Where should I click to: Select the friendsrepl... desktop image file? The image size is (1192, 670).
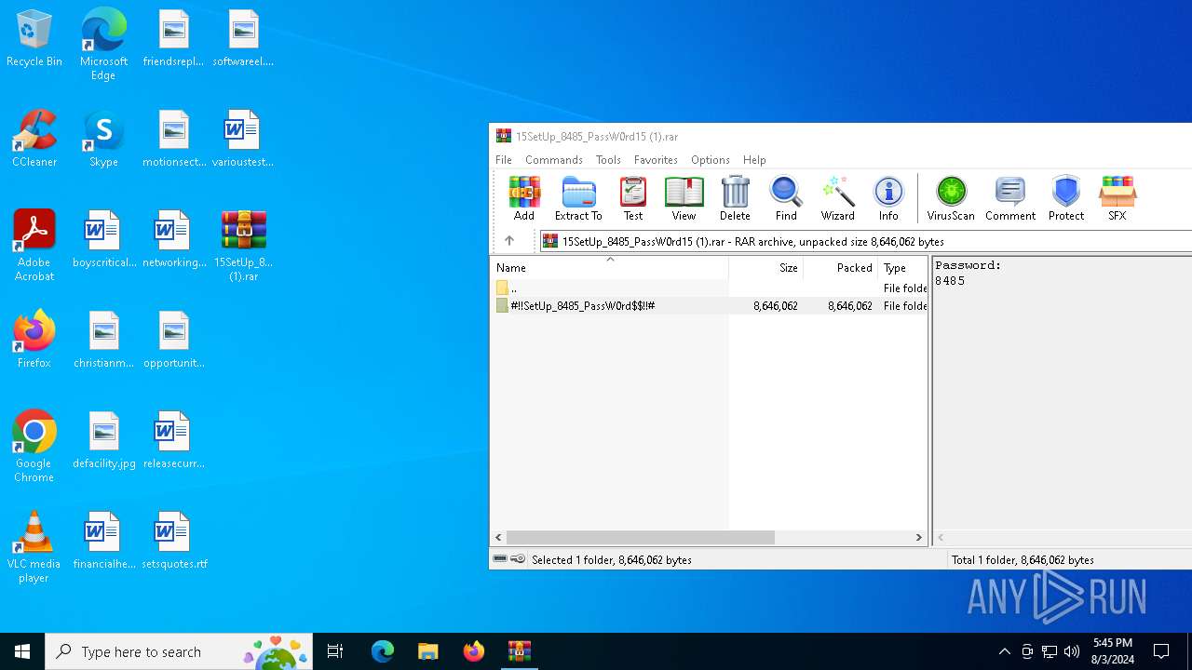coord(174,39)
